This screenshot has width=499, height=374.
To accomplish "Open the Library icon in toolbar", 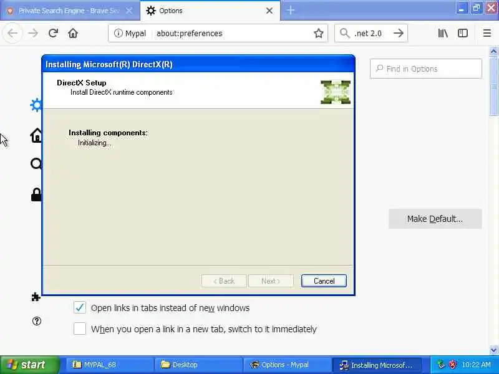I will click(443, 33).
